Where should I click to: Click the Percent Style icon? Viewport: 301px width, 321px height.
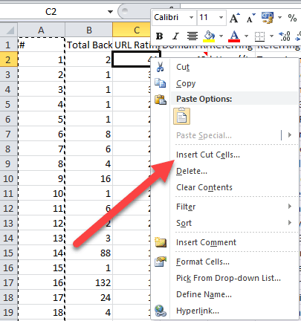click(292, 18)
